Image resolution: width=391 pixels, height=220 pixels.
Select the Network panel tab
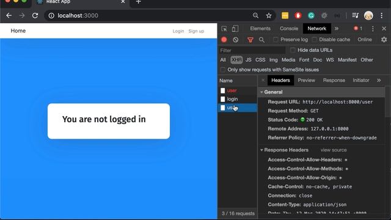pyautogui.click(x=317, y=29)
